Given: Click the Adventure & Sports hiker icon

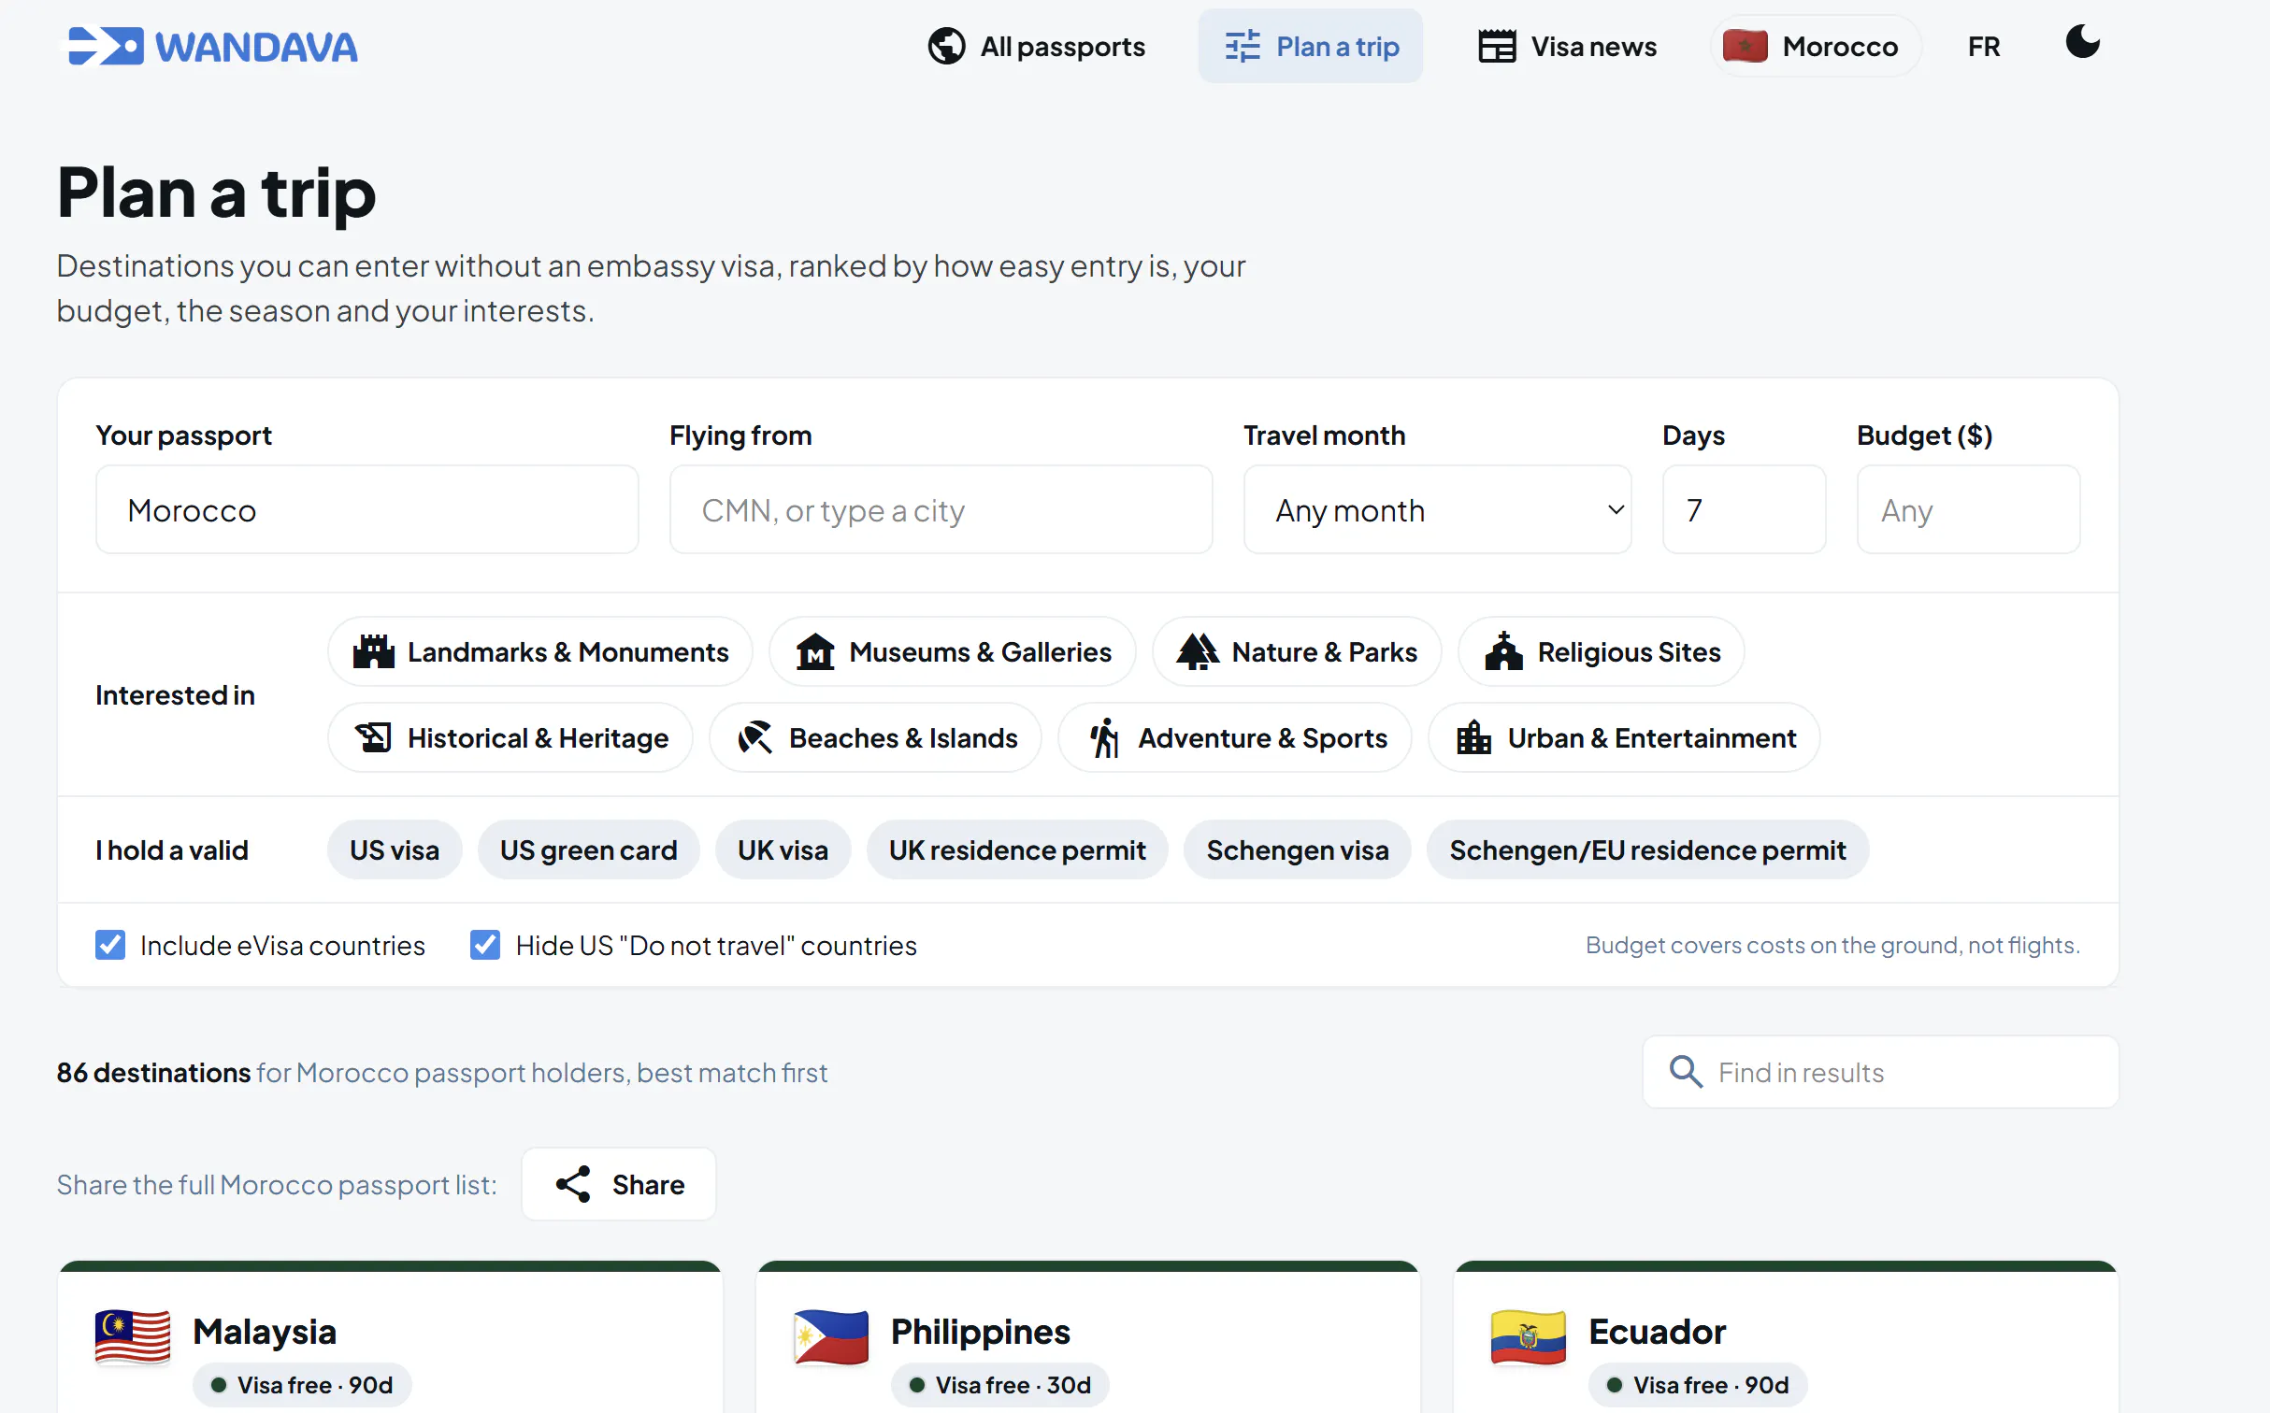Looking at the screenshot, I should pos(1103,738).
